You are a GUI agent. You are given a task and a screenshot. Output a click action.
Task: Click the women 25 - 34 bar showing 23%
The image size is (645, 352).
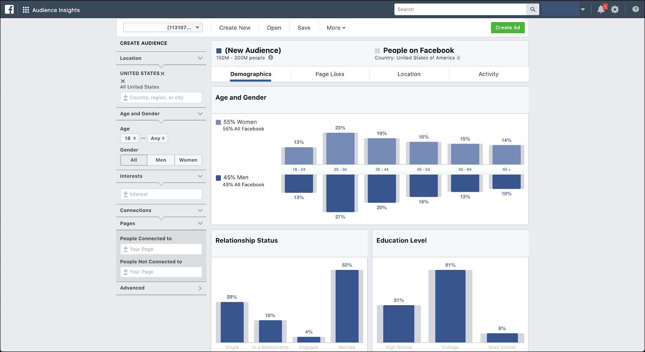pyautogui.click(x=340, y=149)
